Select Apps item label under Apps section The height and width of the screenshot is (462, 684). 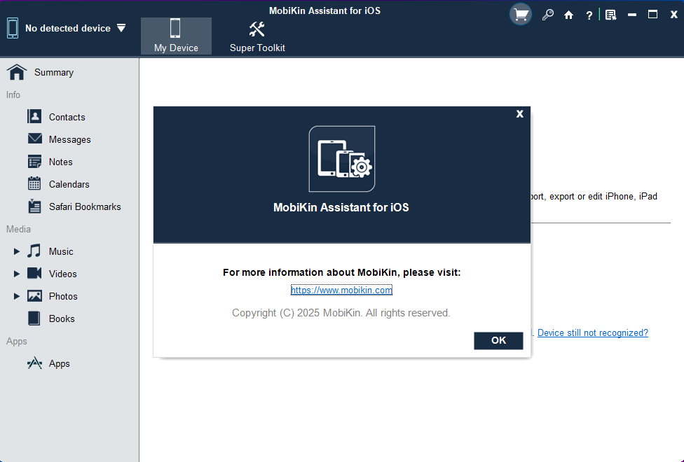pyautogui.click(x=60, y=364)
